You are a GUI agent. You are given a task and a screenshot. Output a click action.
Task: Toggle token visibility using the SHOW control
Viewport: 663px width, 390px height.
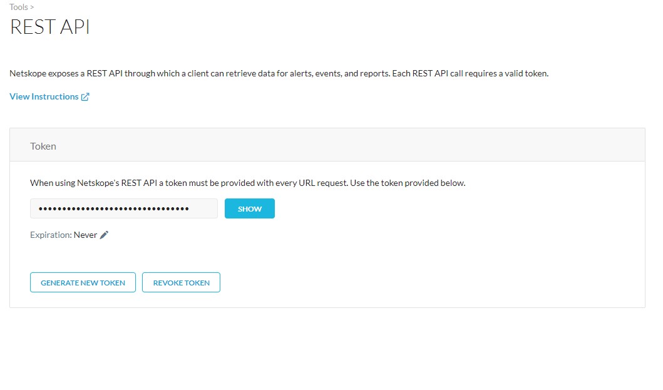[x=249, y=208]
